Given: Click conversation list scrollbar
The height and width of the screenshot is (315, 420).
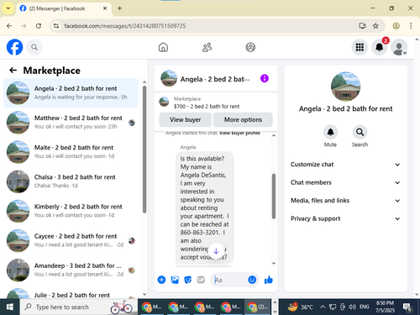Looking at the screenshot, I should coord(144,150).
